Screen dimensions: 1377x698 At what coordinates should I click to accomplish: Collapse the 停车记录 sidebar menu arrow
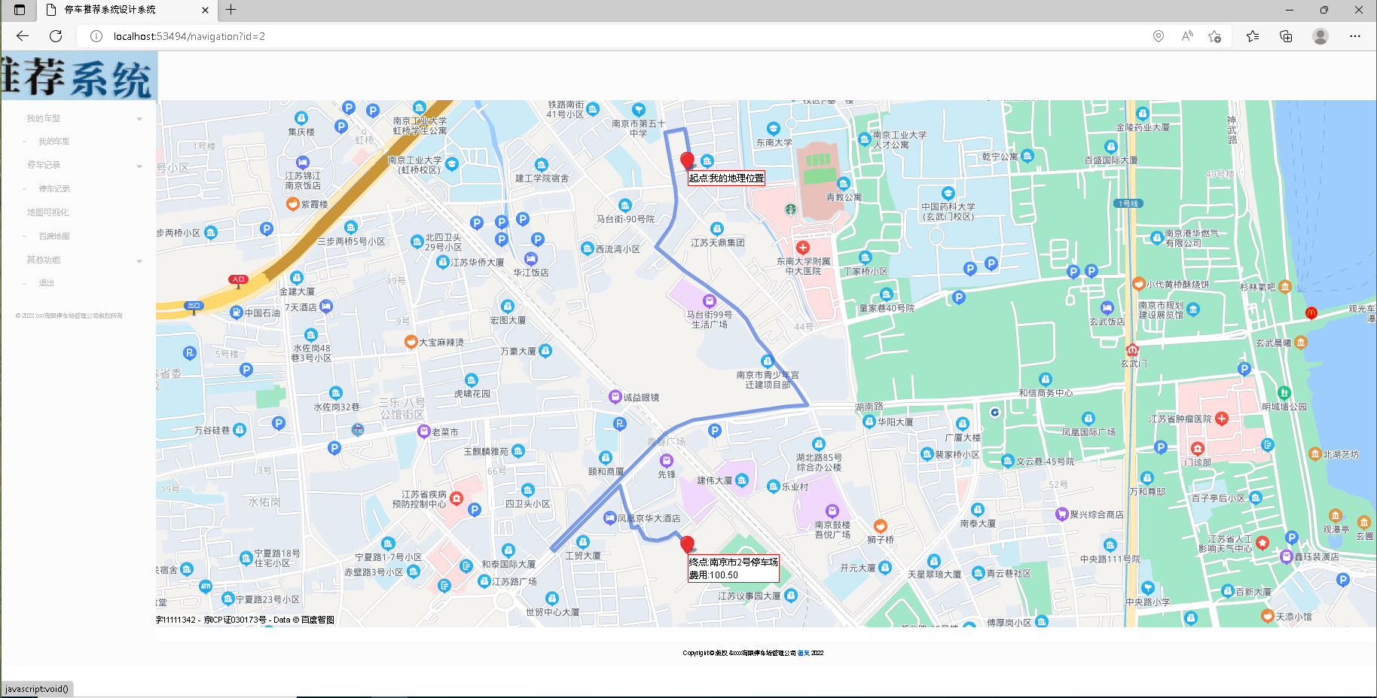[139, 166]
